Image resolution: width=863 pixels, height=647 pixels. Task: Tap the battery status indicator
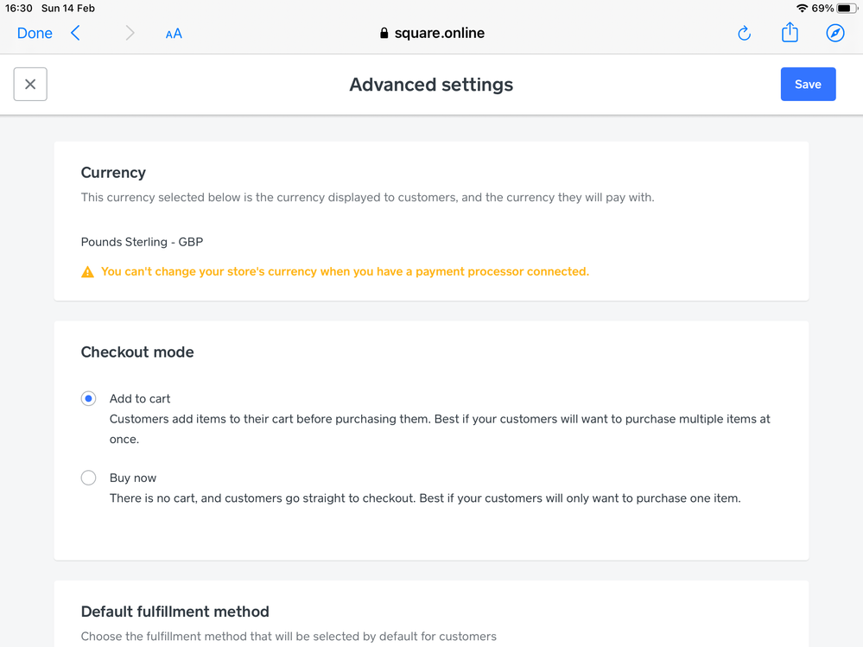pos(847,9)
